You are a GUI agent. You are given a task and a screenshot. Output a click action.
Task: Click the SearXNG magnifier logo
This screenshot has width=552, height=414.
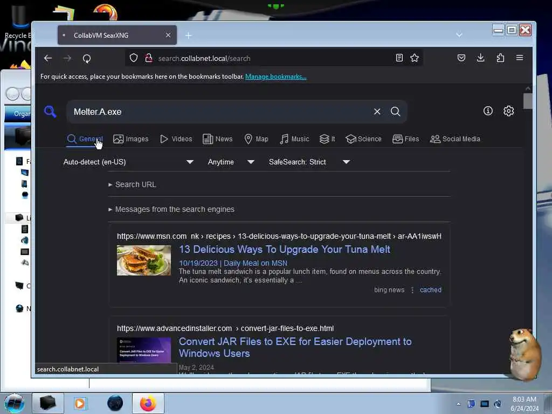pyautogui.click(x=50, y=112)
